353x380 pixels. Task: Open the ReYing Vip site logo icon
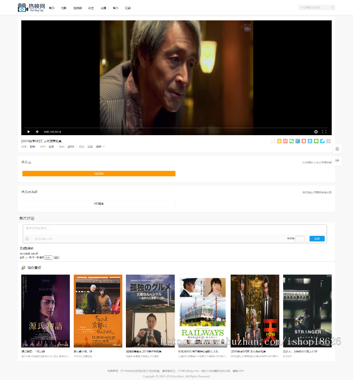pyautogui.click(x=21, y=7)
